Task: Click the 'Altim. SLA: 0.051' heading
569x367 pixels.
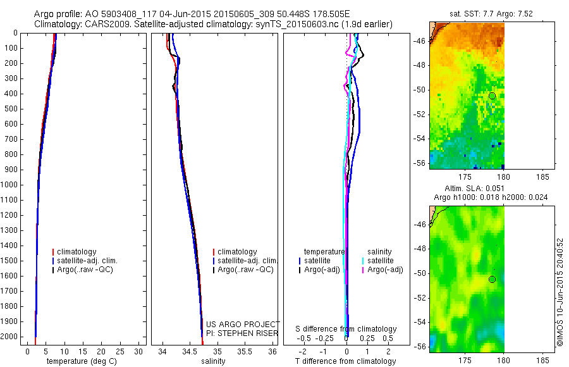Action: pos(474,188)
